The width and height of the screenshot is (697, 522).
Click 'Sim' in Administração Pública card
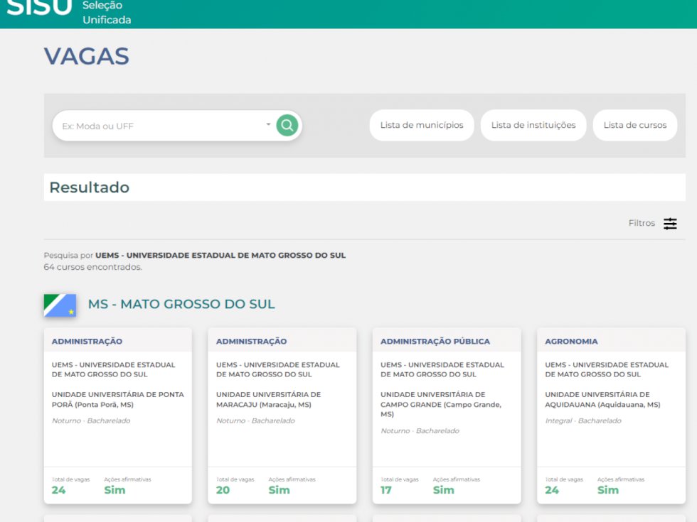443,490
